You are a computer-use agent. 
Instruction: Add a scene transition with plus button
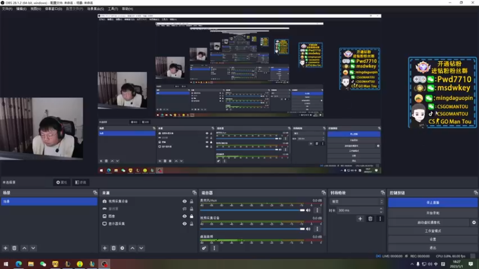coord(360,219)
